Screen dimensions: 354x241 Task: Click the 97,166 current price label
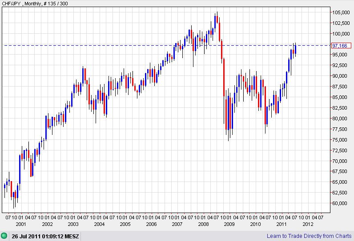click(x=341, y=46)
